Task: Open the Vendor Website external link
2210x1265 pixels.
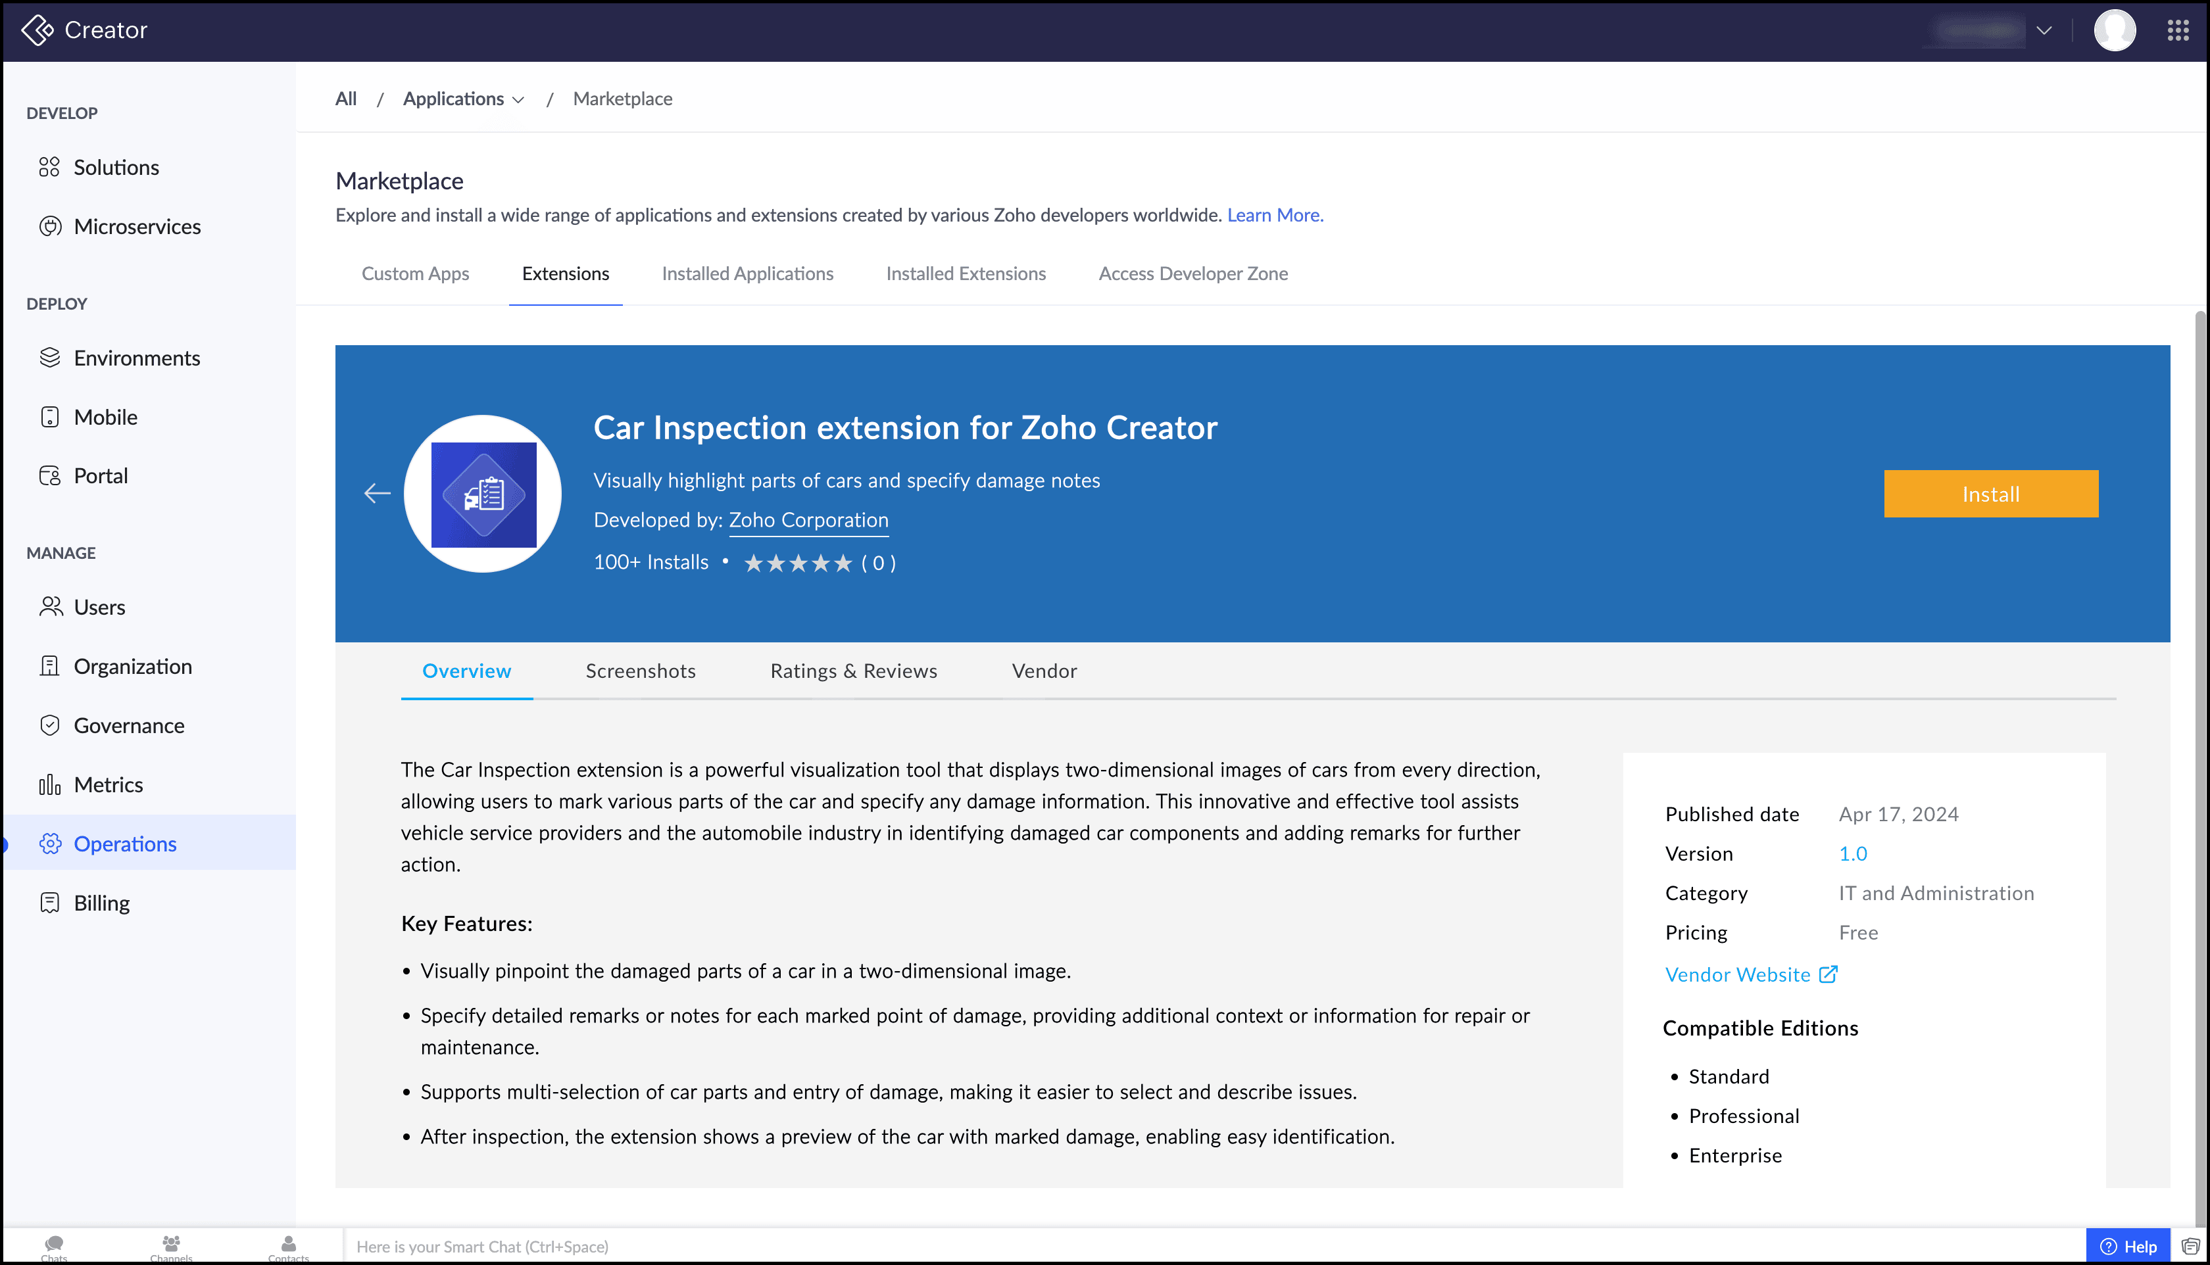Action: pyautogui.click(x=1750, y=975)
